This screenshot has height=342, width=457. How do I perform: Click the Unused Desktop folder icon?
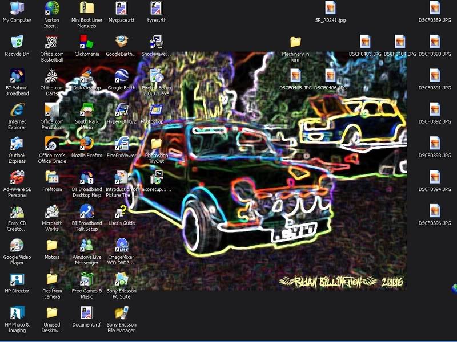point(52,313)
